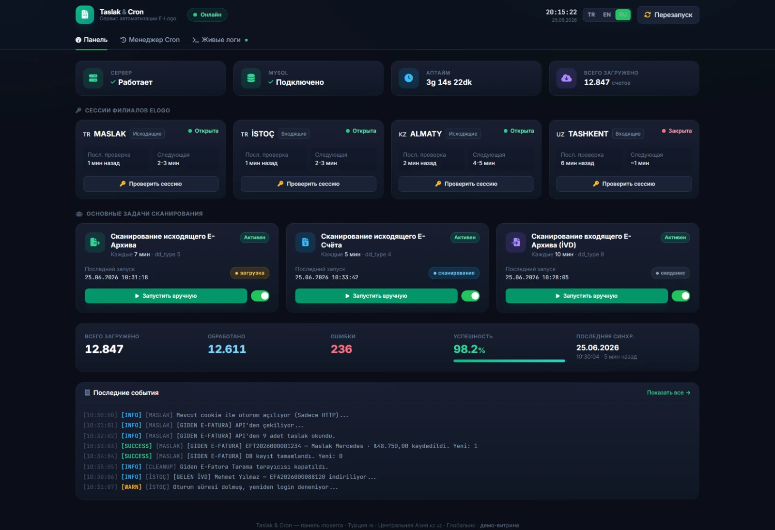Select the EN language option
This screenshot has height=530, width=775.
tap(607, 15)
